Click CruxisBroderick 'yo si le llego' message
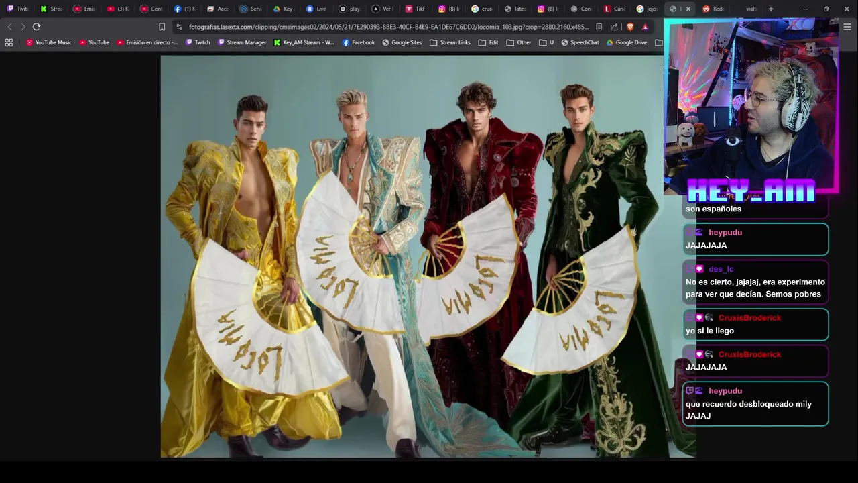 click(755, 325)
